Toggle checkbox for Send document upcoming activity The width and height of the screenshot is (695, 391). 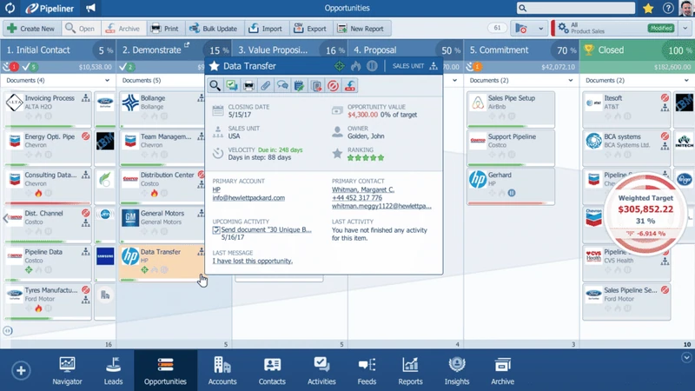tap(216, 229)
